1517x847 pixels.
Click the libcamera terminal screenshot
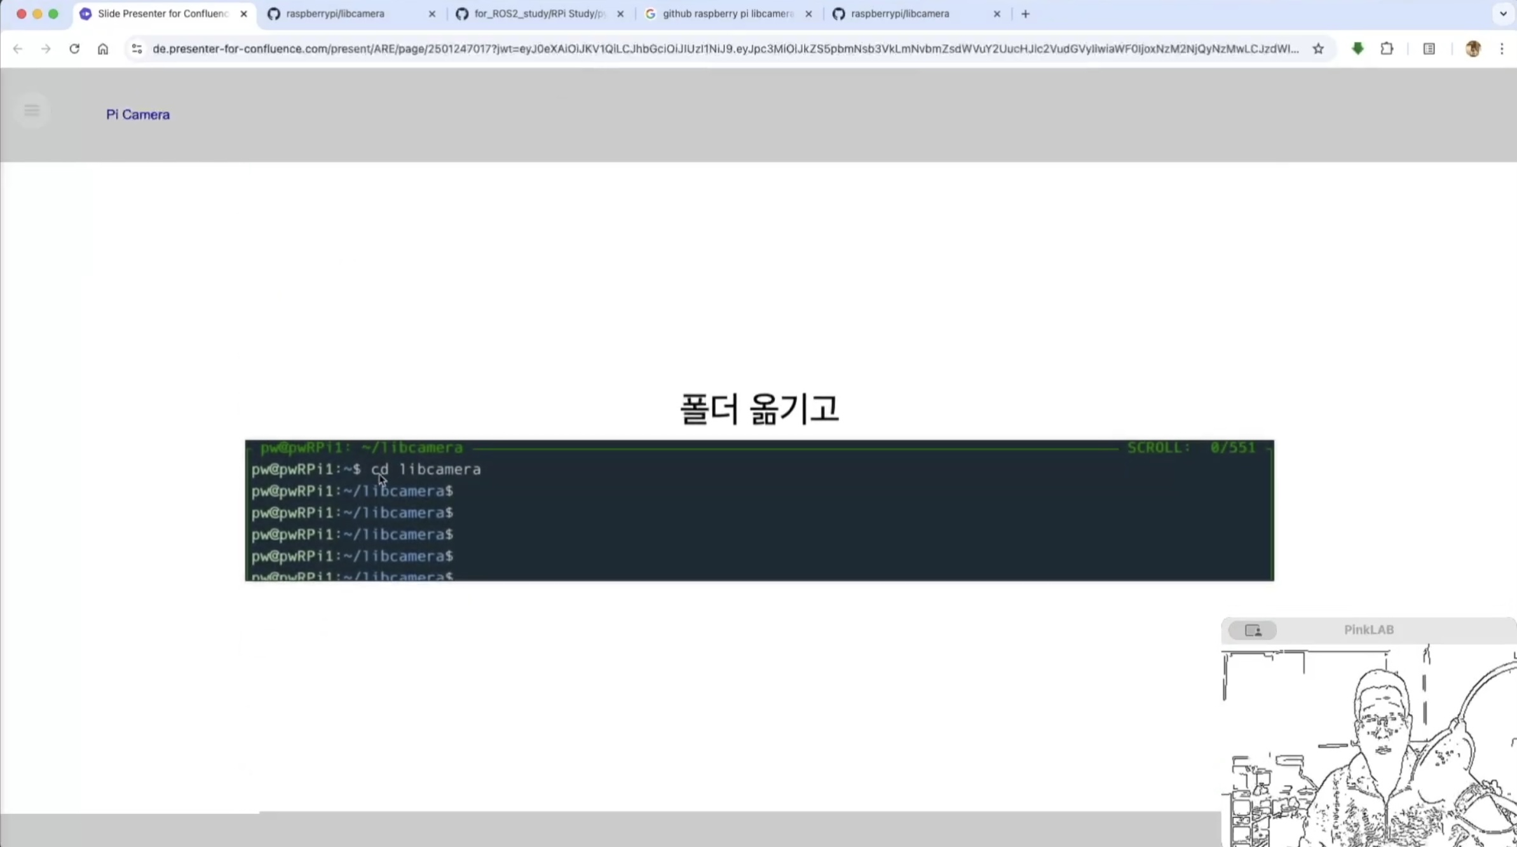tap(759, 510)
